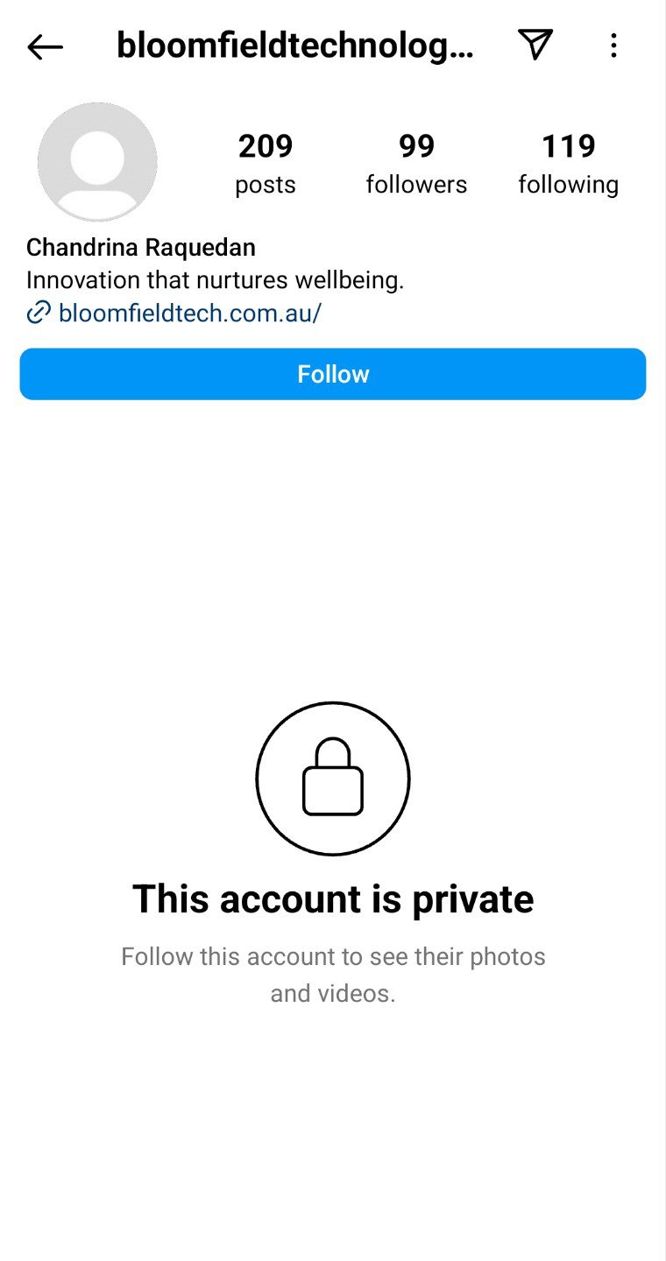Open the share/send paper plane icon
The height and width of the screenshot is (1261, 666).
coord(535,44)
